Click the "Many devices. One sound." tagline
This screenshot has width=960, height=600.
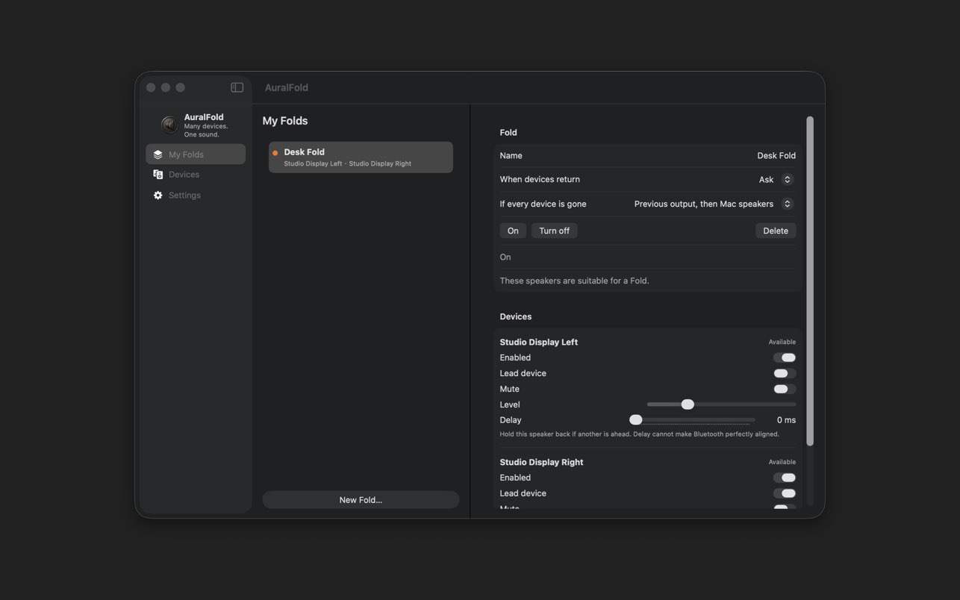[x=206, y=131]
